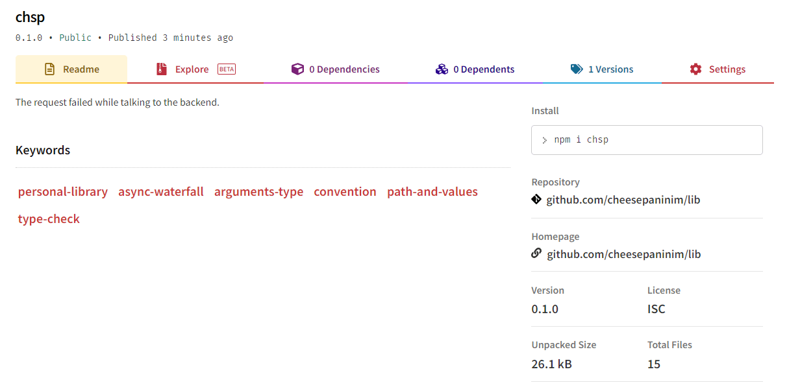Viewport: 787px width, 389px height.
Task: Click the Settings gear icon
Action: click(x=696, y=69)
